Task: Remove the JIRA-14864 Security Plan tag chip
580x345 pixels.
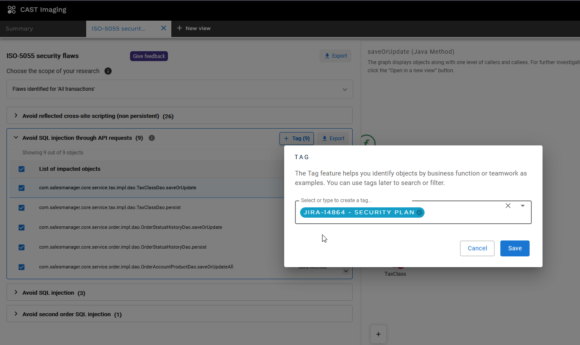Action: (419, 213)
